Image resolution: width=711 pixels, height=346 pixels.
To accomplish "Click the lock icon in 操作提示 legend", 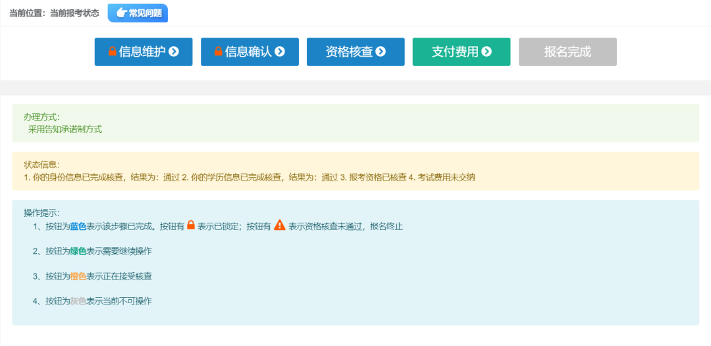I will point(191,225).
